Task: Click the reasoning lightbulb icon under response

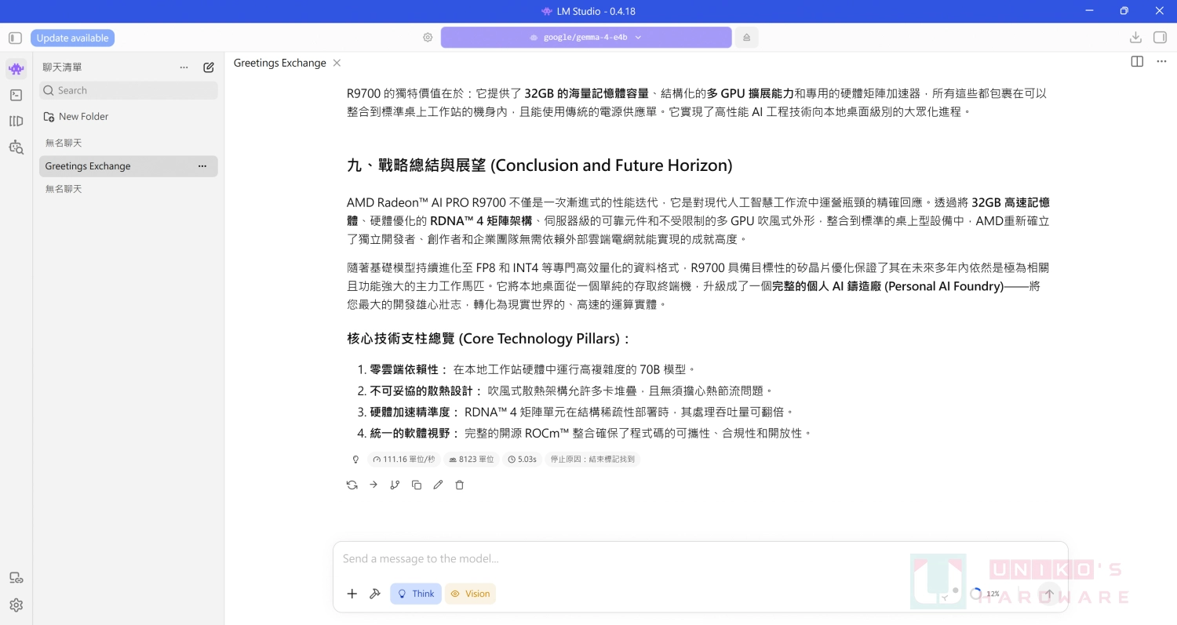Action: [x=355, y=460]
